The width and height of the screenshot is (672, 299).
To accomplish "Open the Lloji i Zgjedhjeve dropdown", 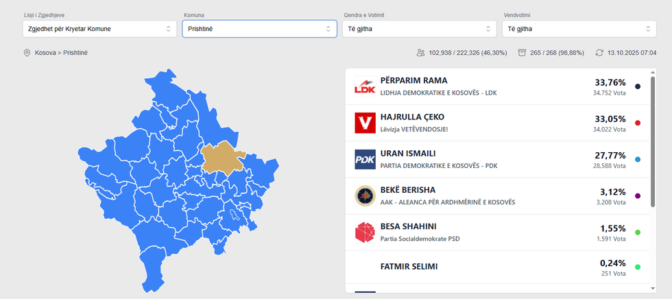I will (99, 29).
